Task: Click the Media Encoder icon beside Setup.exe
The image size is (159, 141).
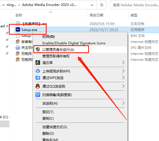Action: tap(18, 30)
